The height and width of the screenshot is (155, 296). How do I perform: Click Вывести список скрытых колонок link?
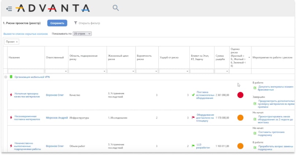[25, 34]
